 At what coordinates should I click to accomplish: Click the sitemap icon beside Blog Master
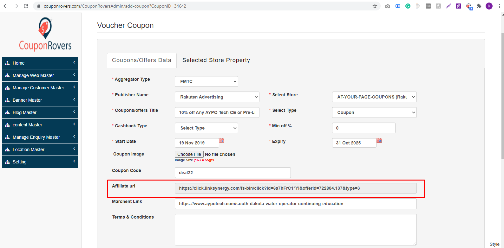click(x=7, y=112)
